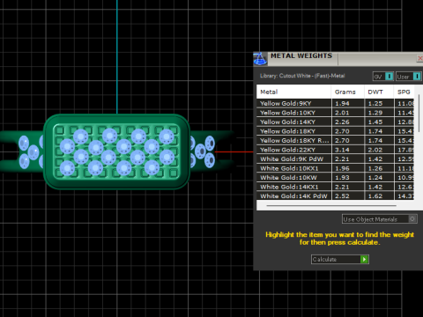
Task: Select the Yellow Gold:14KY row
Action: (x=336, y=122)
